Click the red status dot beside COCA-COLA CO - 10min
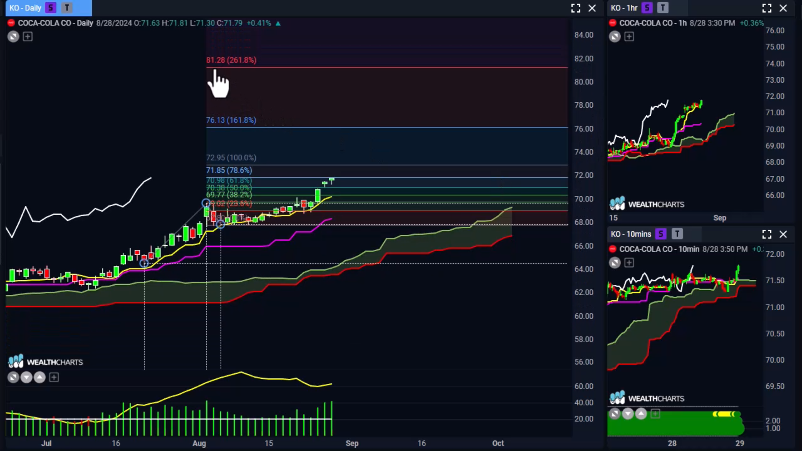The image size is (802, 451). (613, 249)
